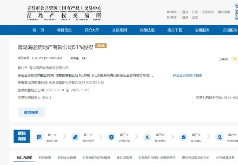Viewport: 238px width, 165px height.
Task: Click the 预披露 badge beside the title
Action: 101,45
